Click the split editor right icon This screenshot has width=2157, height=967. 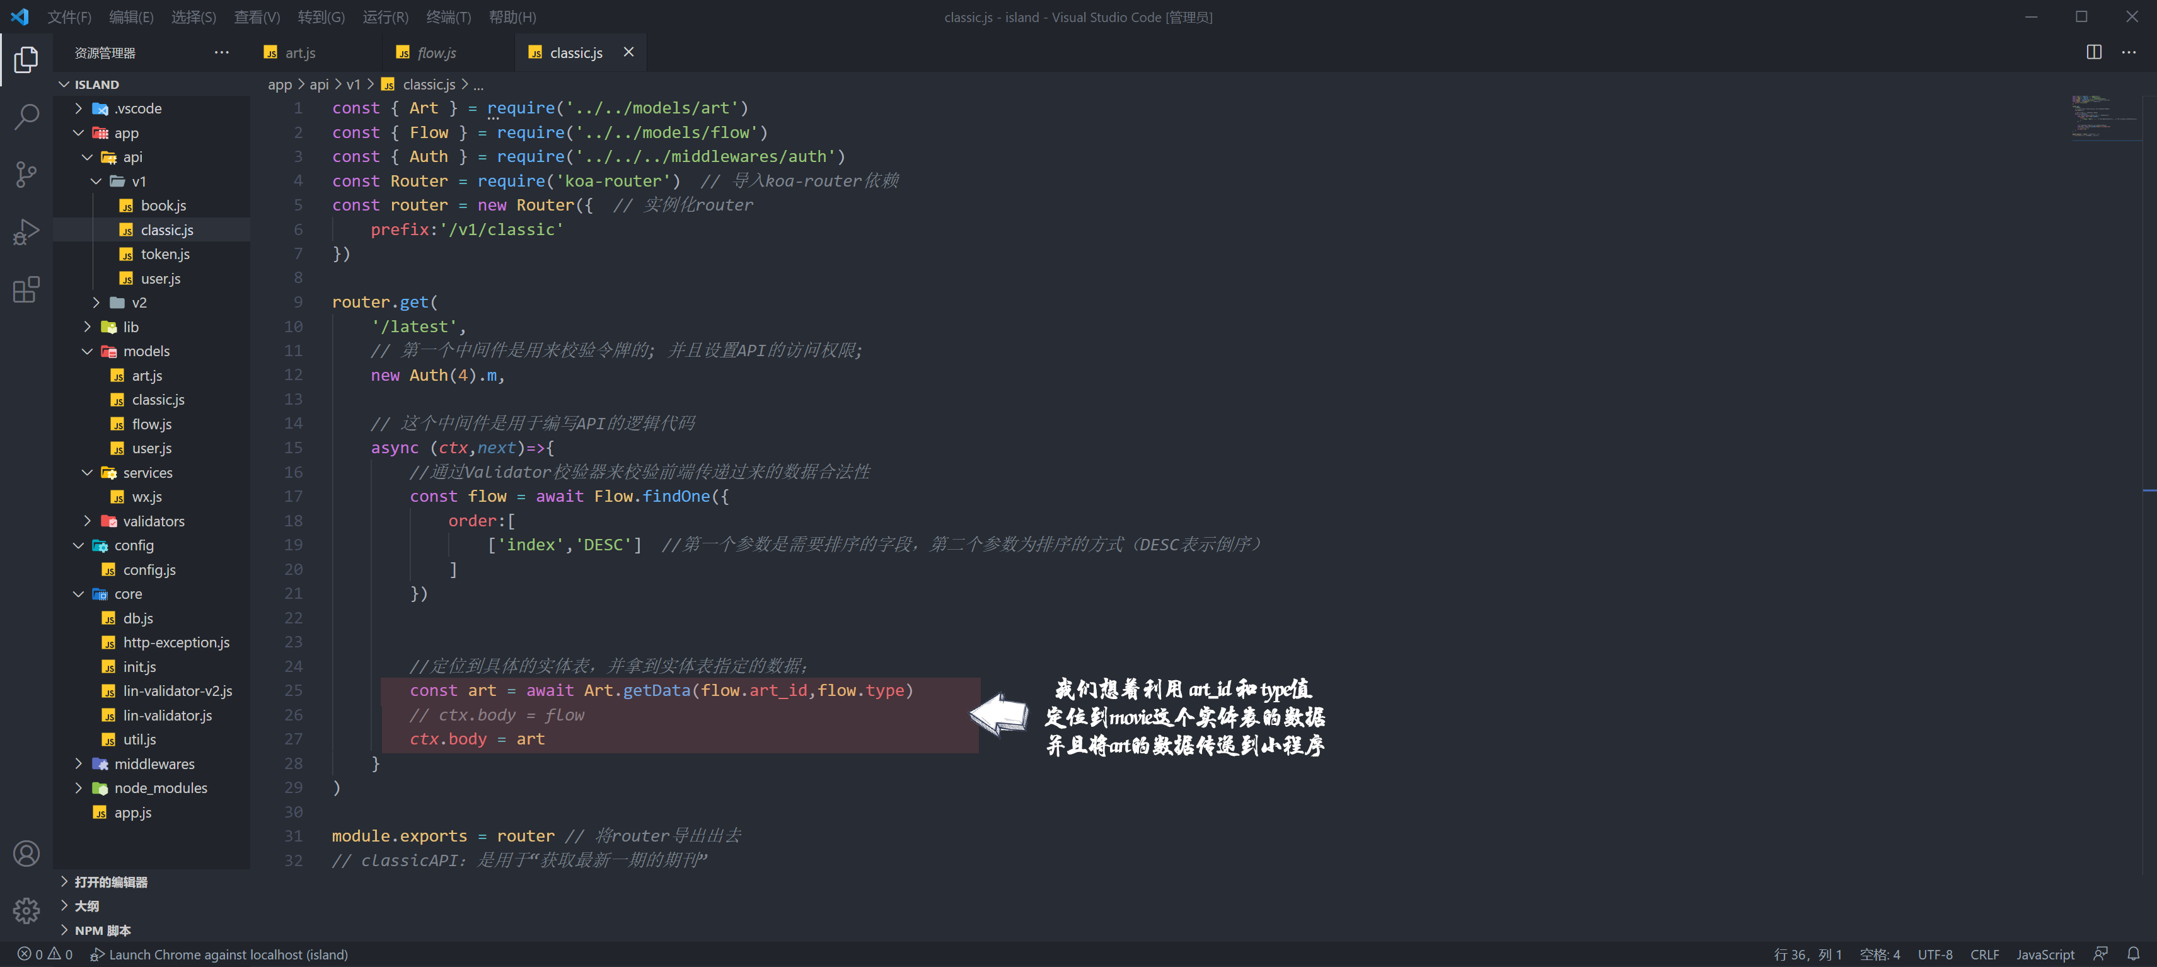click(2093, 52)
